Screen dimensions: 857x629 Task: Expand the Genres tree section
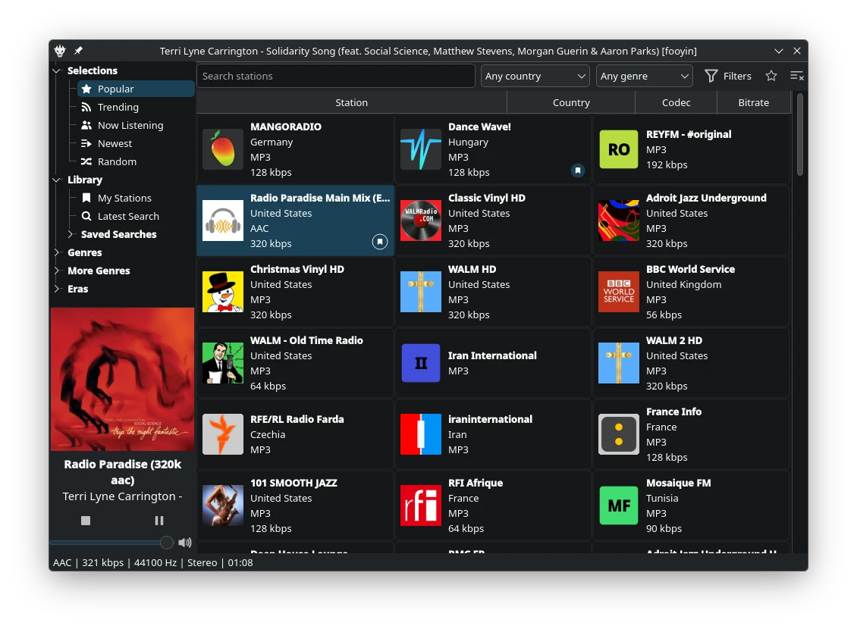click(x=56, y=252)
